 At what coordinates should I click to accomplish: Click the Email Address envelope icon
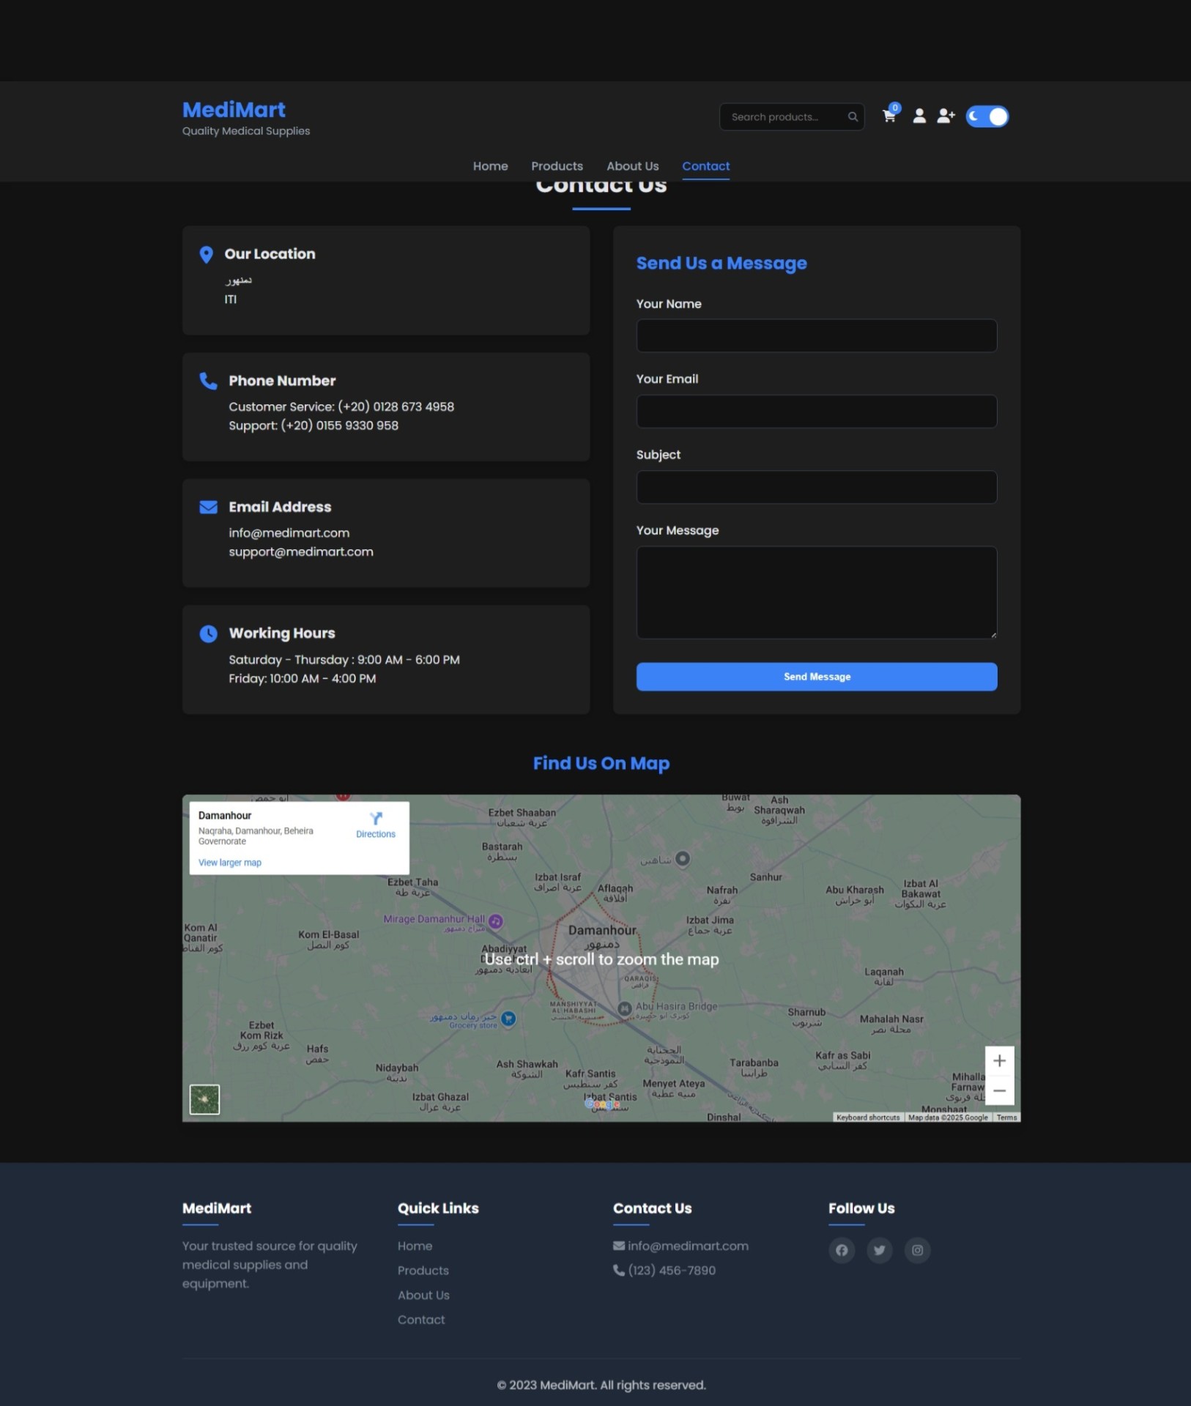pos(208,507)
